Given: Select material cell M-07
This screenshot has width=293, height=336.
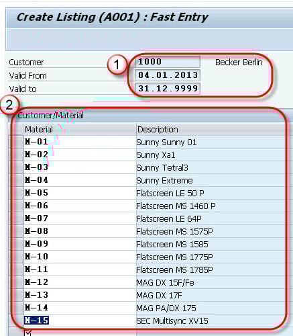Looking at the screenshot, I should [x=80, y=218].
